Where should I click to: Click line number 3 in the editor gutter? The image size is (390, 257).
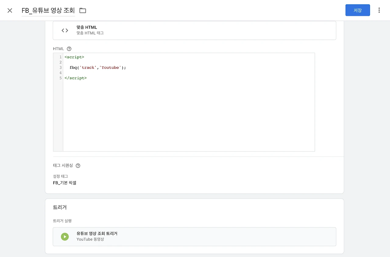[61, 68]
